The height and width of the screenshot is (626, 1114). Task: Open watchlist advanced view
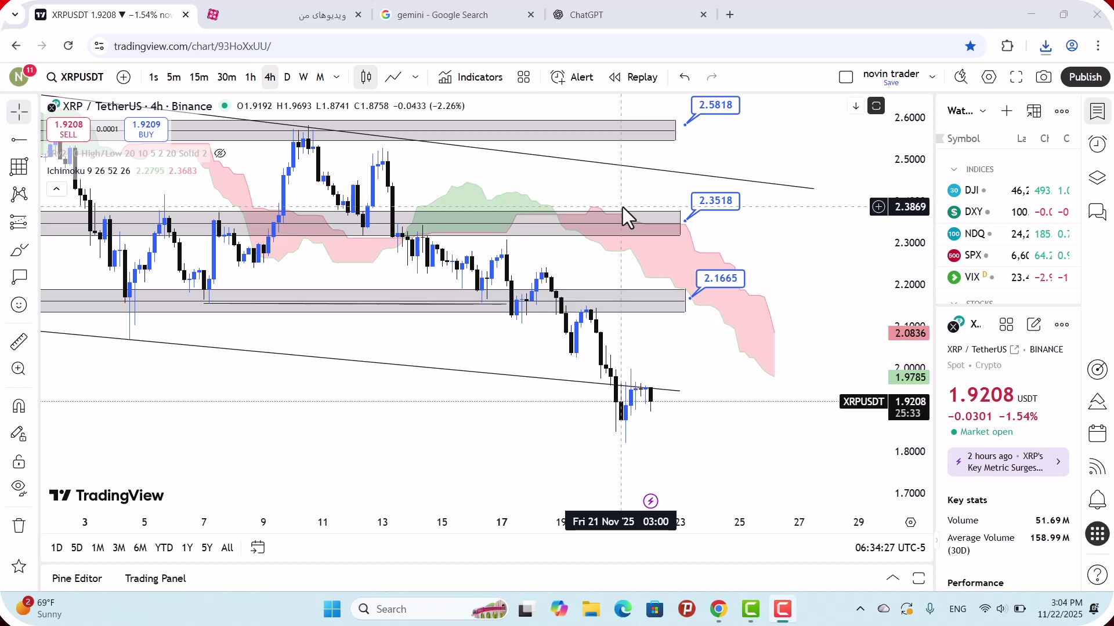[x=1034, y=111]
